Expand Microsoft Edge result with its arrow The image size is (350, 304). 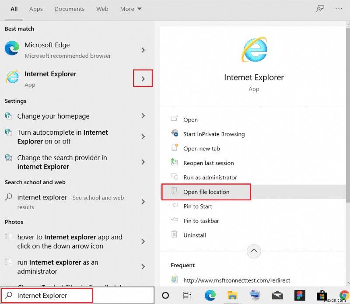(x=143, y=50)
